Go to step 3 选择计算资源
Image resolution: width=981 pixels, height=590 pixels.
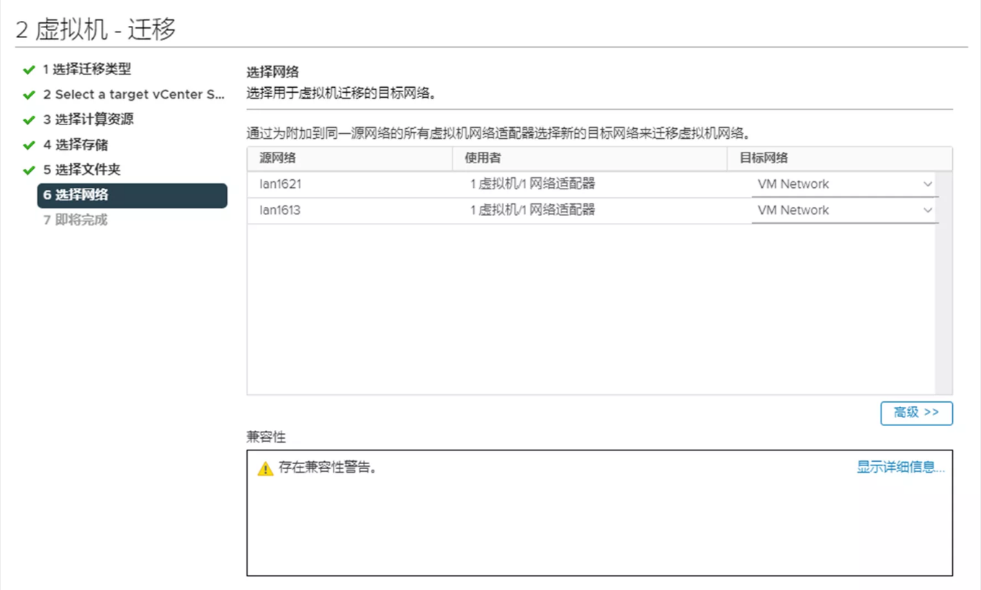pos(88,119)
